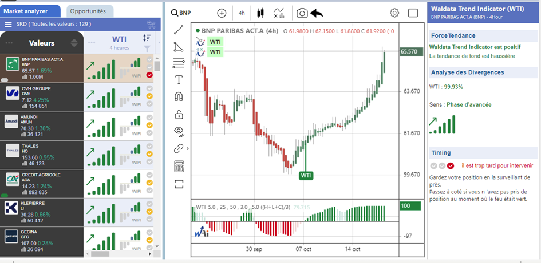Select the CREDIT AGRICOLE row
The width and height of the screenshot is (541, 263).
point(78,184)
